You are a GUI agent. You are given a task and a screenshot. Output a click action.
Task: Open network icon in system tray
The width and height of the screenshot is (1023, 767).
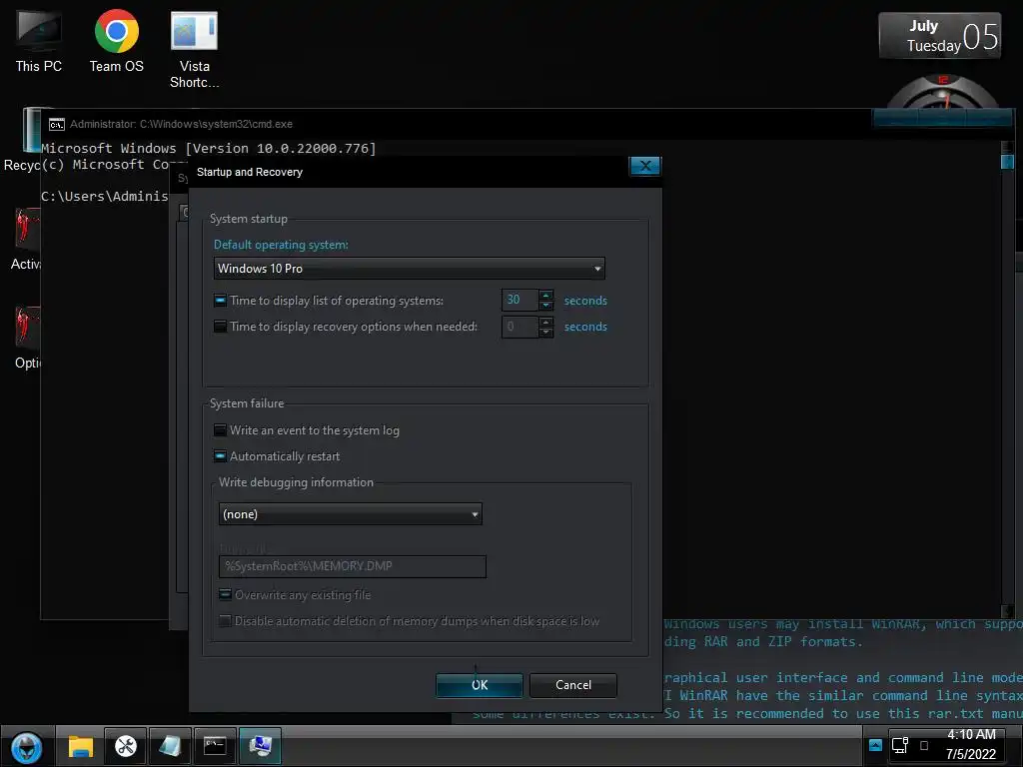click(900, 745)
